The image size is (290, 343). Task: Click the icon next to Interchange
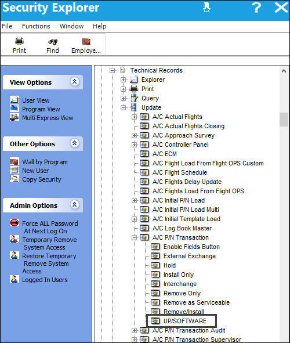pyautogui.click(x=155, y=284)
